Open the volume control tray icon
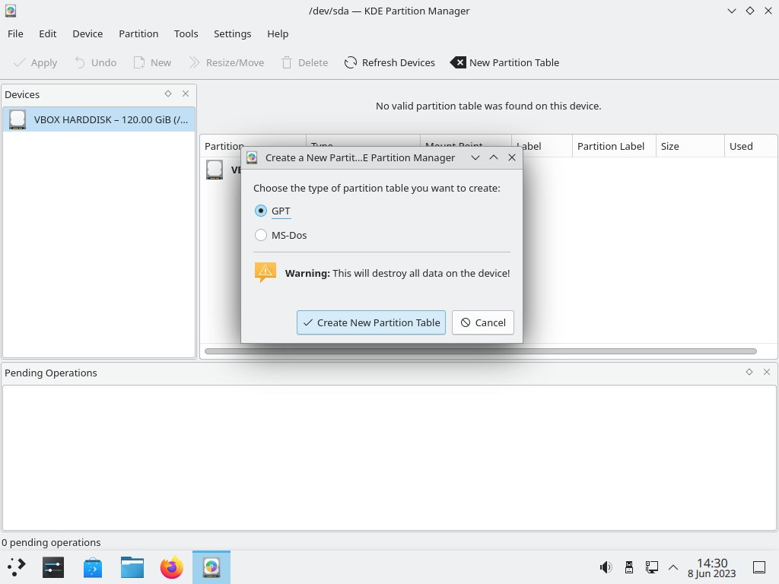Image resolution: width=779 pixels, height=584 pixels. pos(606,567)
